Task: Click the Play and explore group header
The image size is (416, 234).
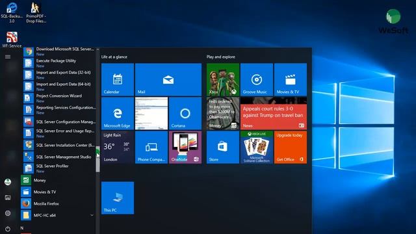Action: click(221, 57)
